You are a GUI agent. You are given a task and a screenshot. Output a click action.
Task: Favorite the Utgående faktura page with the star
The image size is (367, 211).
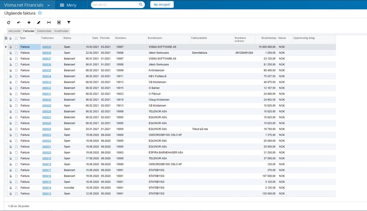pos(40,13)
